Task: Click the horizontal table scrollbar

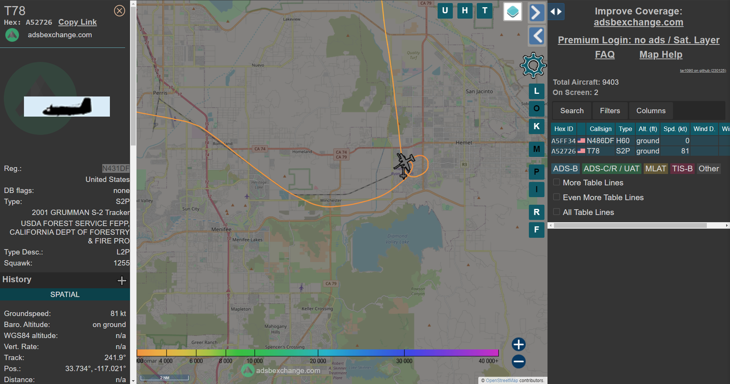Action: 630,226
